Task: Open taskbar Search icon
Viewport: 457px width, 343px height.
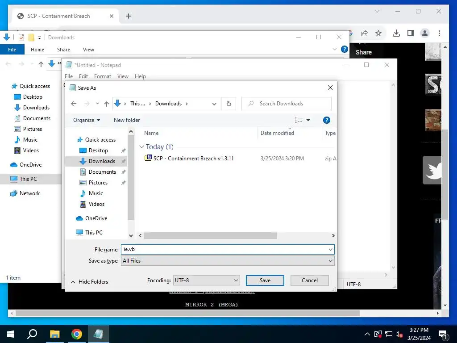Action: 32,334
